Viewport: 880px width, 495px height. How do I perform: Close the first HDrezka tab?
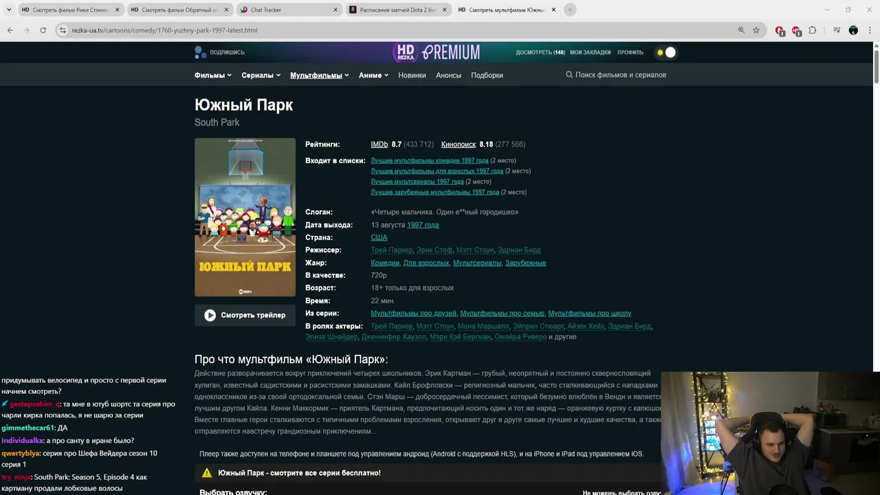pos(117,10)
